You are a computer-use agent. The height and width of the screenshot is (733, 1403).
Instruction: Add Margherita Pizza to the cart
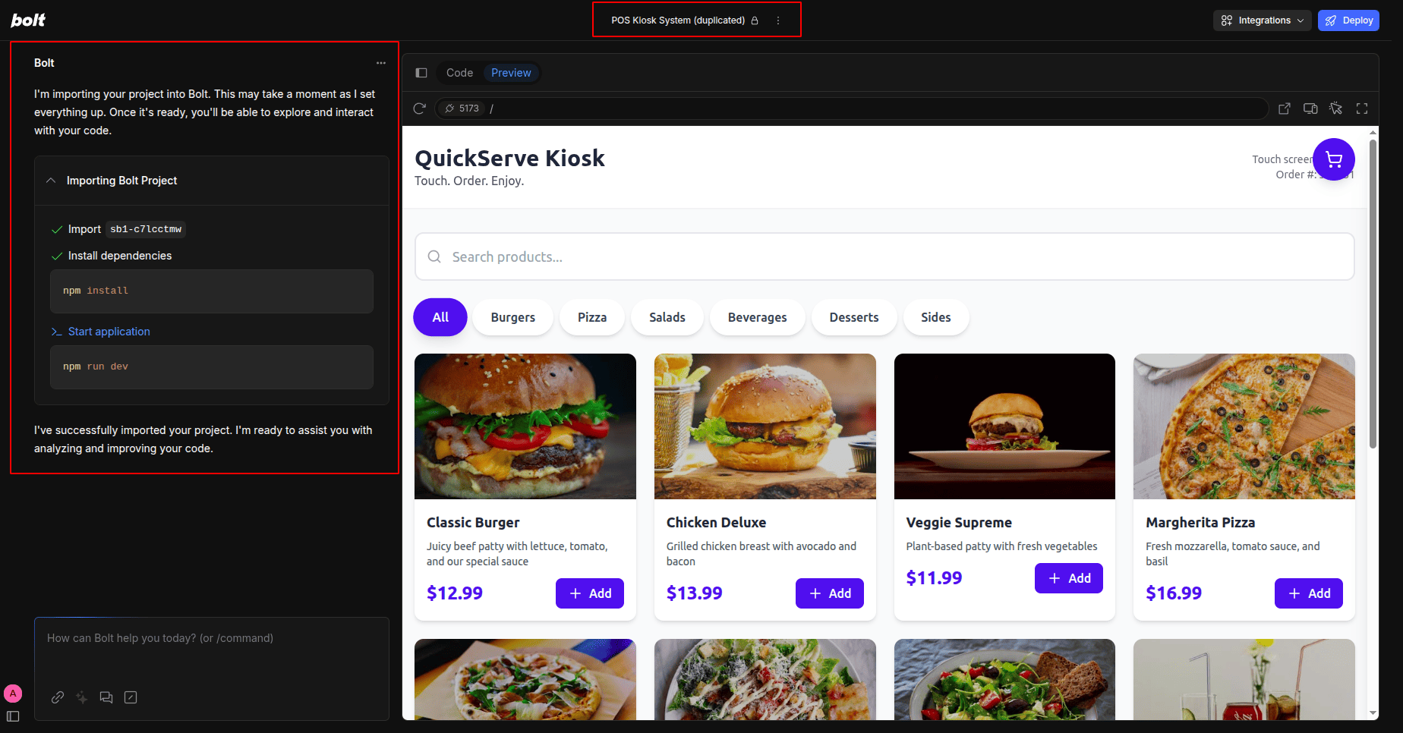1309,593
